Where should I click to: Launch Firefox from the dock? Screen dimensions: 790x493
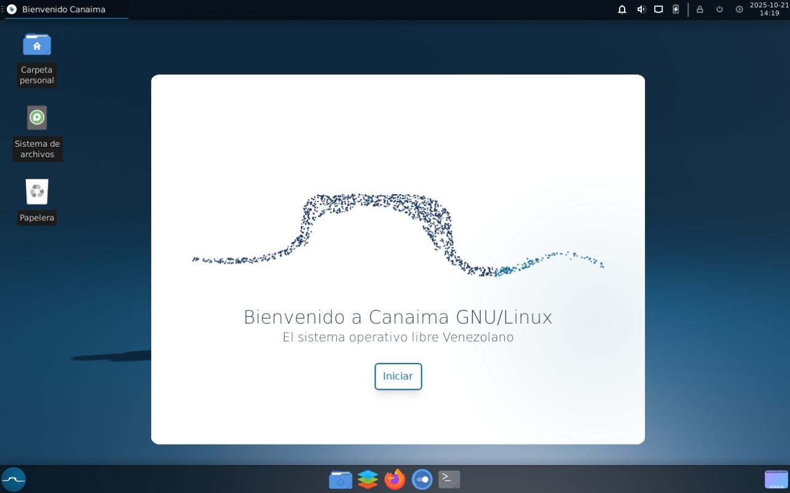pos(395,479)
